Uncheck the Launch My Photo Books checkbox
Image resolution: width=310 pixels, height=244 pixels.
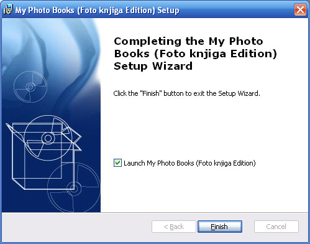(x=117, y=163)
